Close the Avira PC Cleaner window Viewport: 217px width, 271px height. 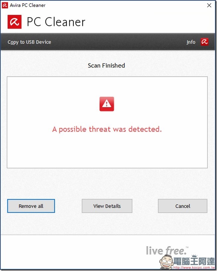[209, 5]
